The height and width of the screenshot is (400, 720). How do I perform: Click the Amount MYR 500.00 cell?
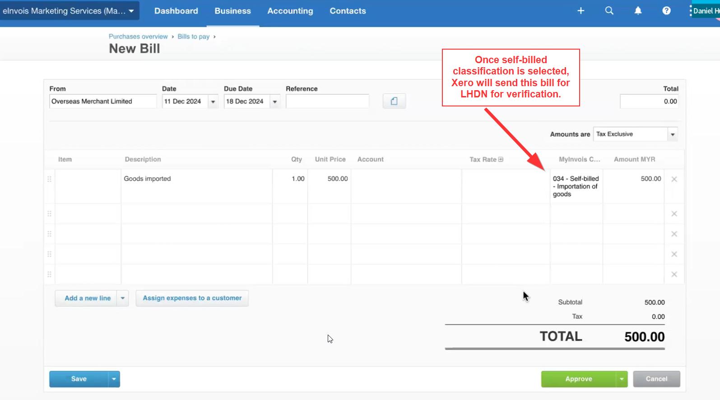click(634, 186)
